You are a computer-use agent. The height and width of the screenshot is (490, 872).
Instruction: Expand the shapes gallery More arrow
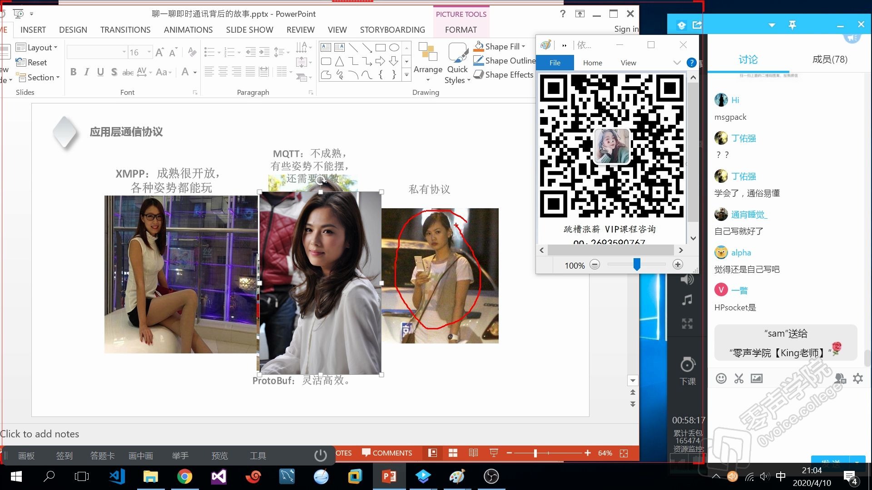tap(406, 75)
